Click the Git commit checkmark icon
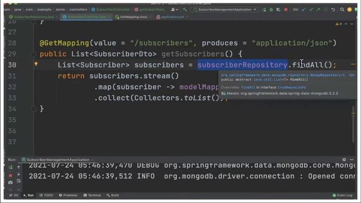The height and width of the screenshot is (203, 361). click(311, 10)
